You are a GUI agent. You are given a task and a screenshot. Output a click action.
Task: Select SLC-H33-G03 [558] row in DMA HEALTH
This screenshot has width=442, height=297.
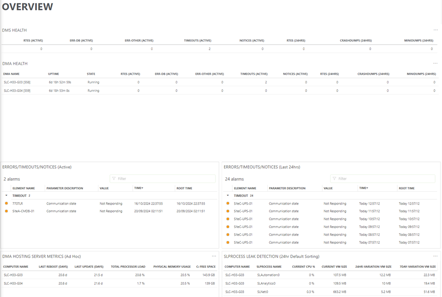pos(219,82)
